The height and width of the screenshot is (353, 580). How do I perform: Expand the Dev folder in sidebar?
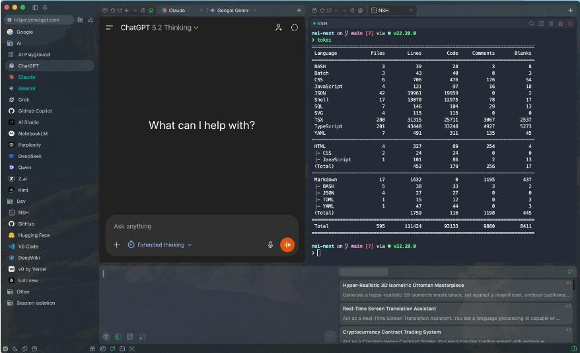coord(21,201)
